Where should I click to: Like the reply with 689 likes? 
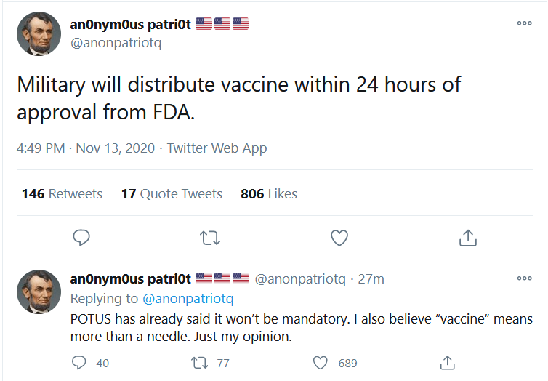point(320,362)
